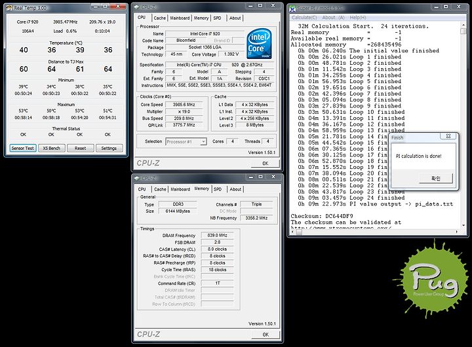Click the bottom CPU-Z window title icon

pyautogui.click(x=137, y=178)
